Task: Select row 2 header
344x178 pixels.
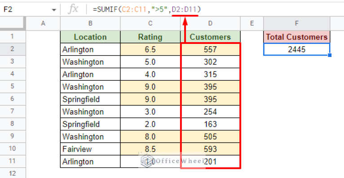Action: (x=13, y=49)
